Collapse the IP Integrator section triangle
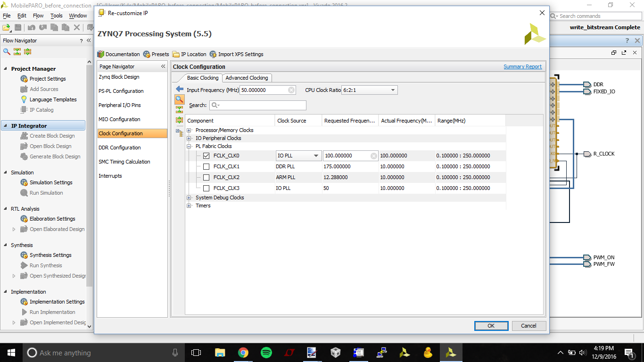644x362 pixels. pyautogui.click(x=6, y=126)
